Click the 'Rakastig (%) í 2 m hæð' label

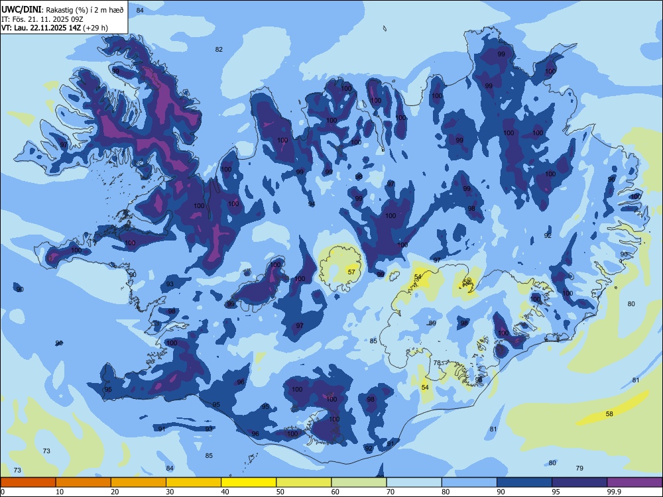click(85, 10)
